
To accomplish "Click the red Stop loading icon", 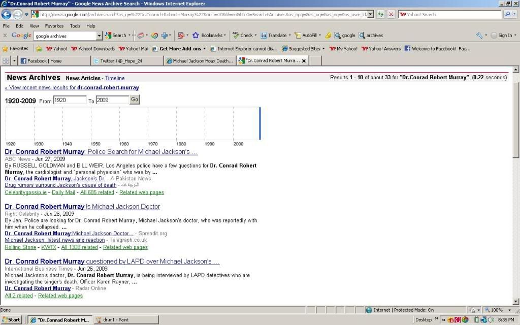I will click(x=392, y=14).
